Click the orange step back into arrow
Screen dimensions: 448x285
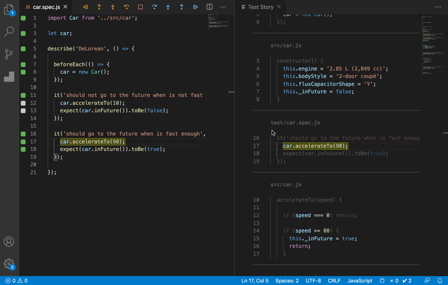(113, 7)
